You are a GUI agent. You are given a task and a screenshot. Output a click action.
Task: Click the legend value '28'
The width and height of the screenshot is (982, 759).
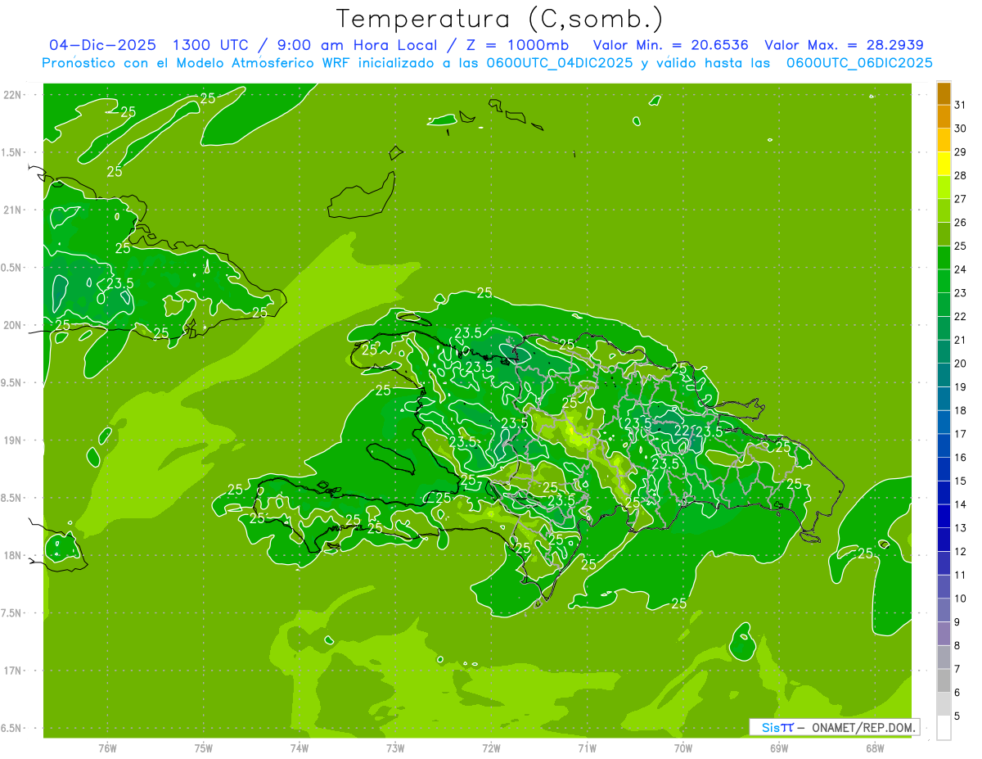(960, 175)
